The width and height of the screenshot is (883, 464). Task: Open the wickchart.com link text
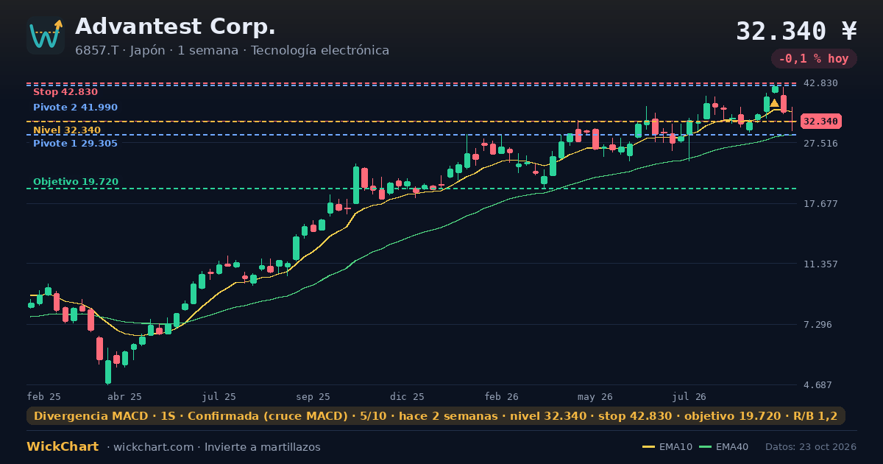click(x=153, y=447)
